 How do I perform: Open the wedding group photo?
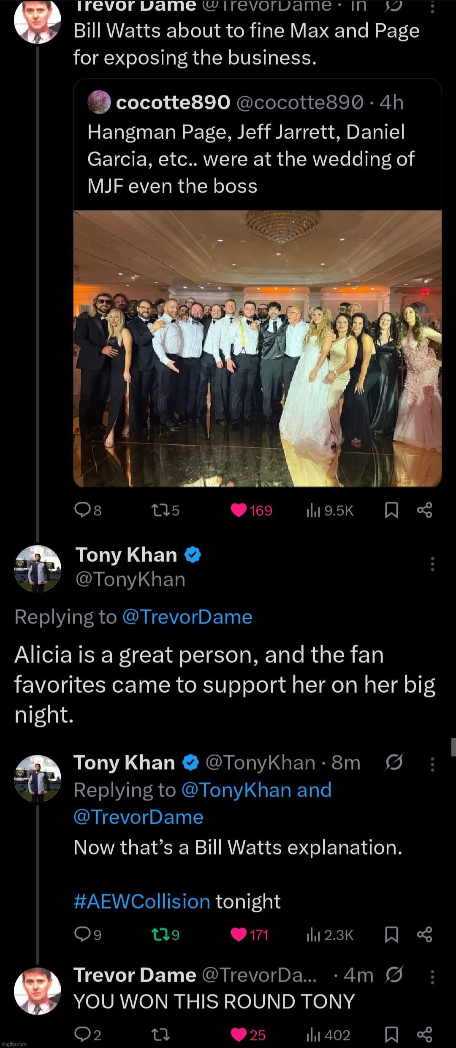tap(258, 348)
